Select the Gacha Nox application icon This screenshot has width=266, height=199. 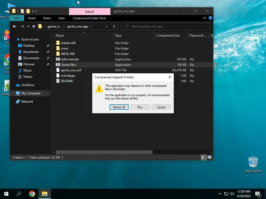pos(58,65)
